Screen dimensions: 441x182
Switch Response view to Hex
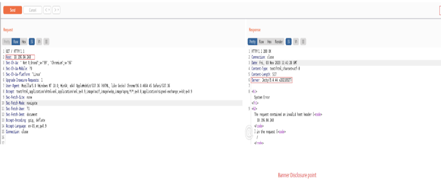(269, 42)
